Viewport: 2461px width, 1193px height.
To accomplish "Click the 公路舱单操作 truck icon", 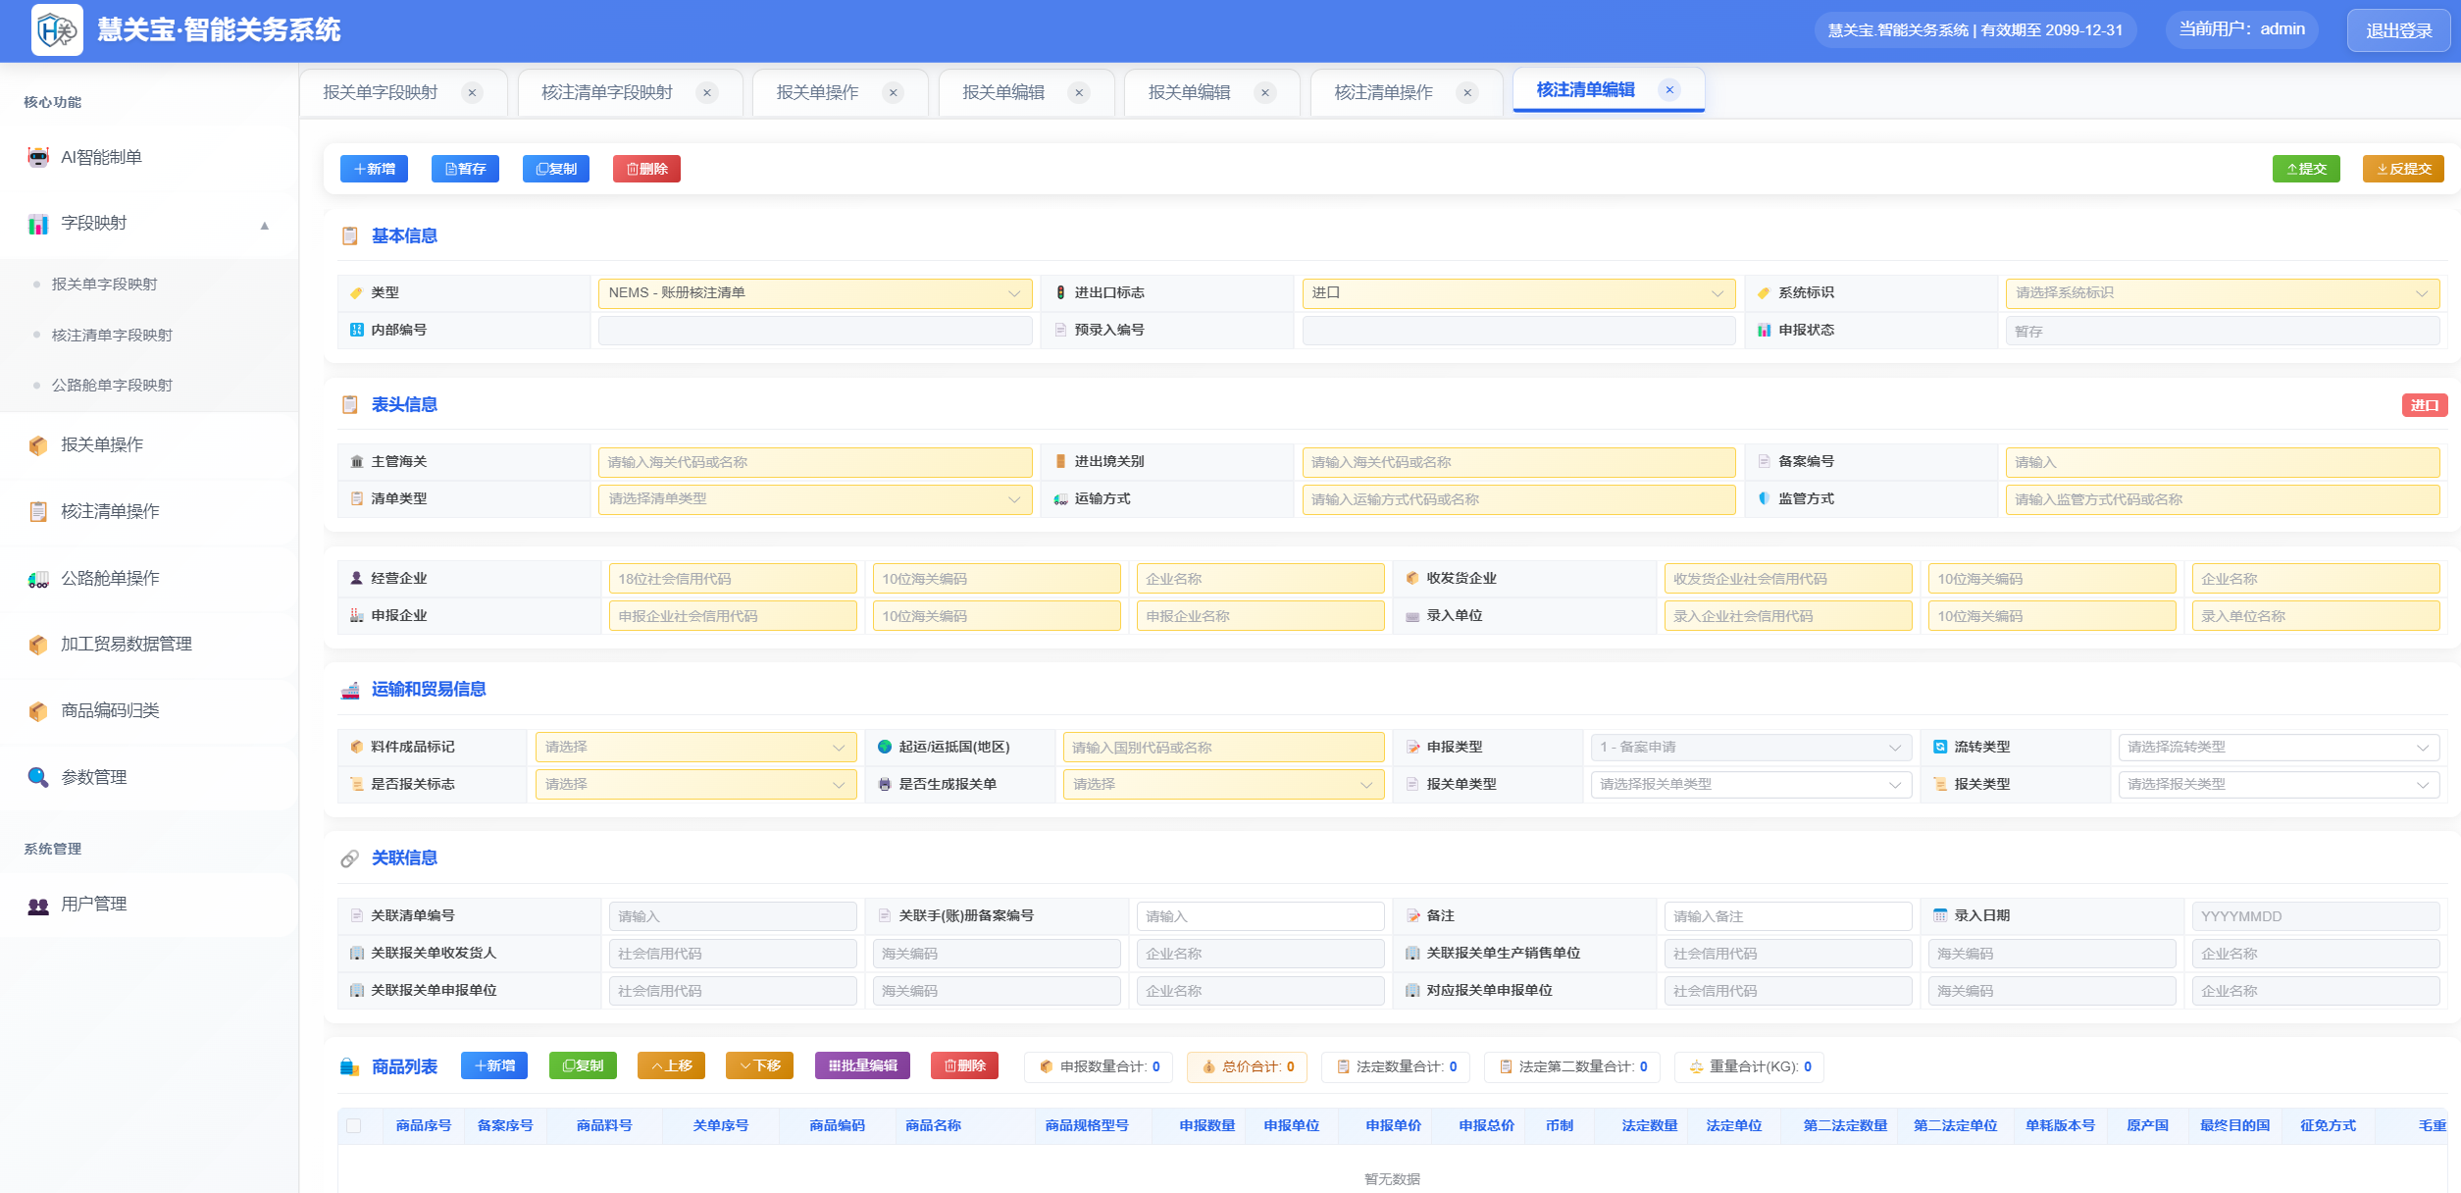I will (38, 579).
